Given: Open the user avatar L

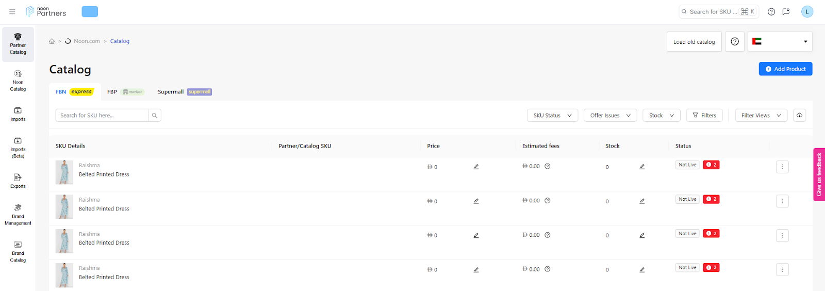Looking at the screenshot, I should 807,12.
